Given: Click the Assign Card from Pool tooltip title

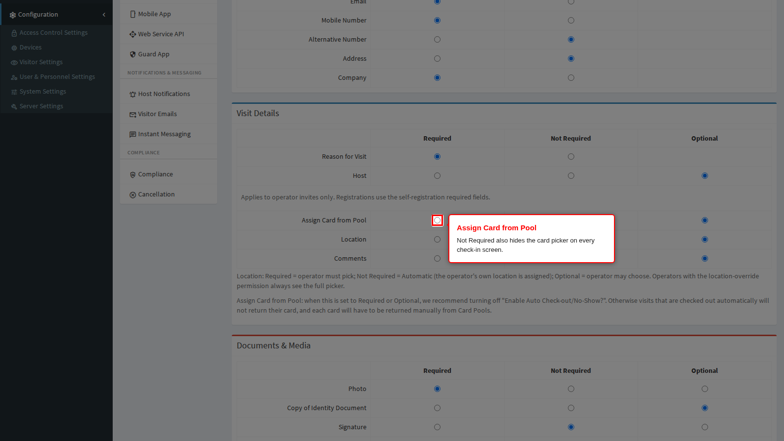Looking at the screenshot, I should click(496, 228).
